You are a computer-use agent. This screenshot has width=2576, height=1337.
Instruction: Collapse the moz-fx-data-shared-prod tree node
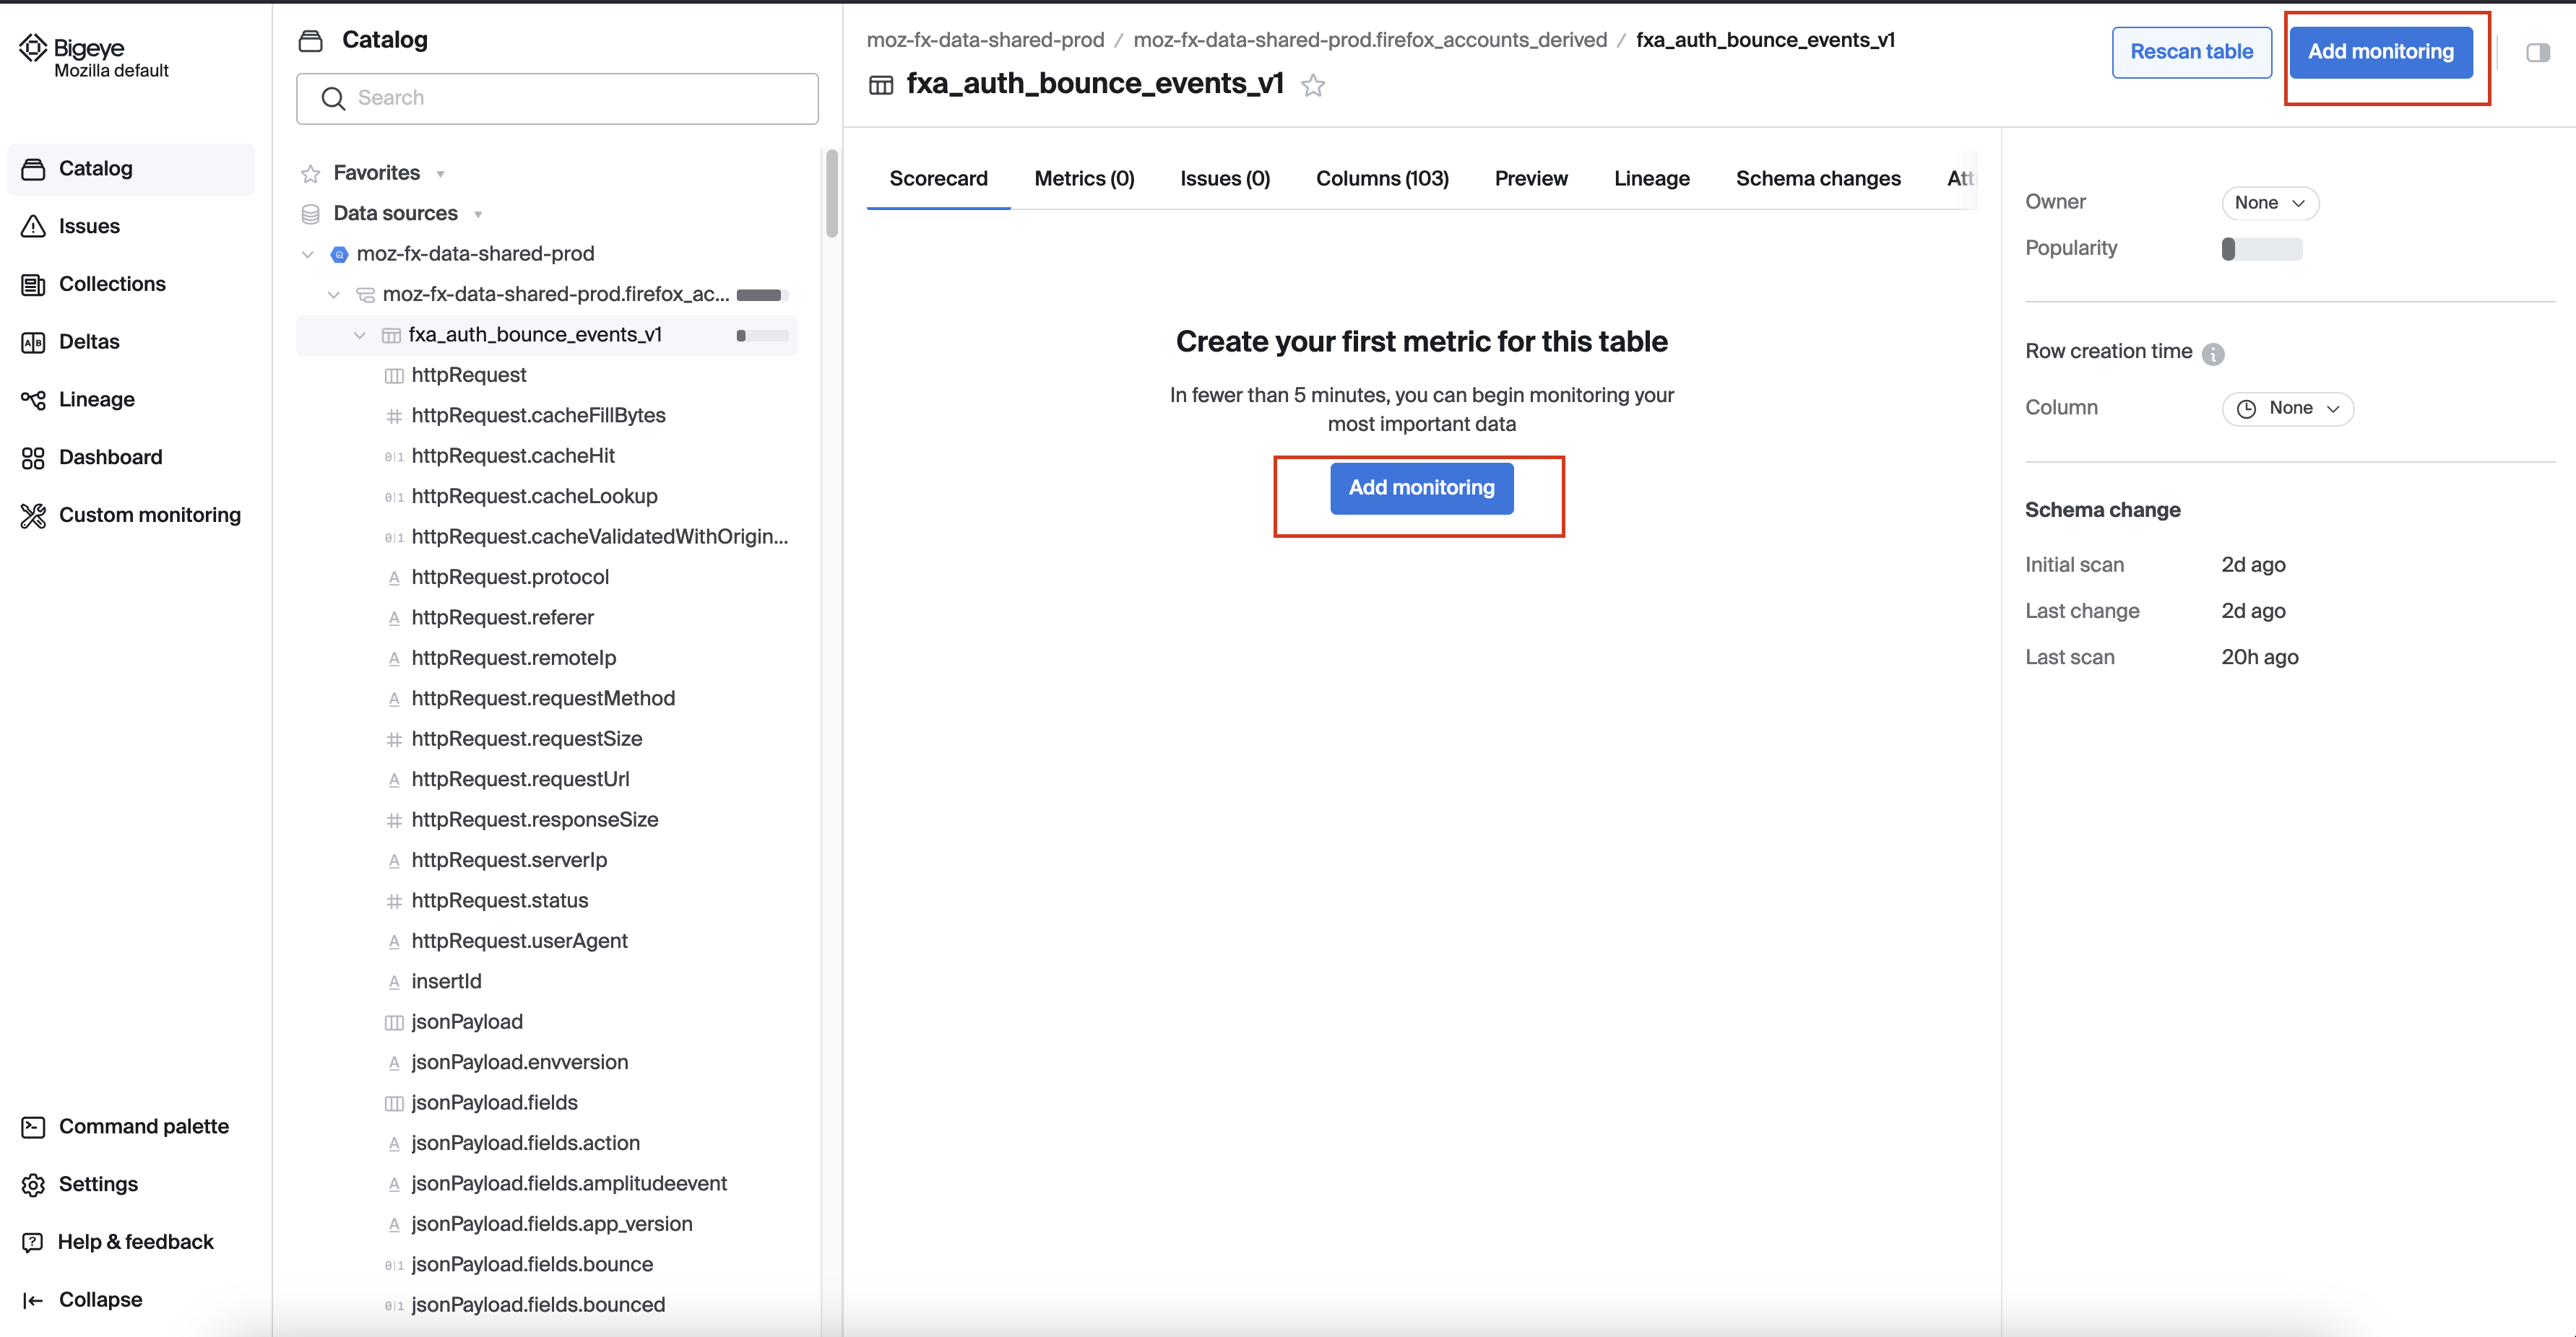click(x=308, y=255)
